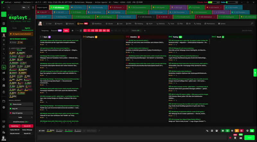The height and width of the screenshot is (142, 257).
Task: Open the Visuals tab
Action: pos(109,24)
